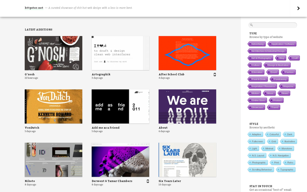307x192 pixels.
Task: Select the Scrolling Behaviour tag
Action: tap(261, 170)
